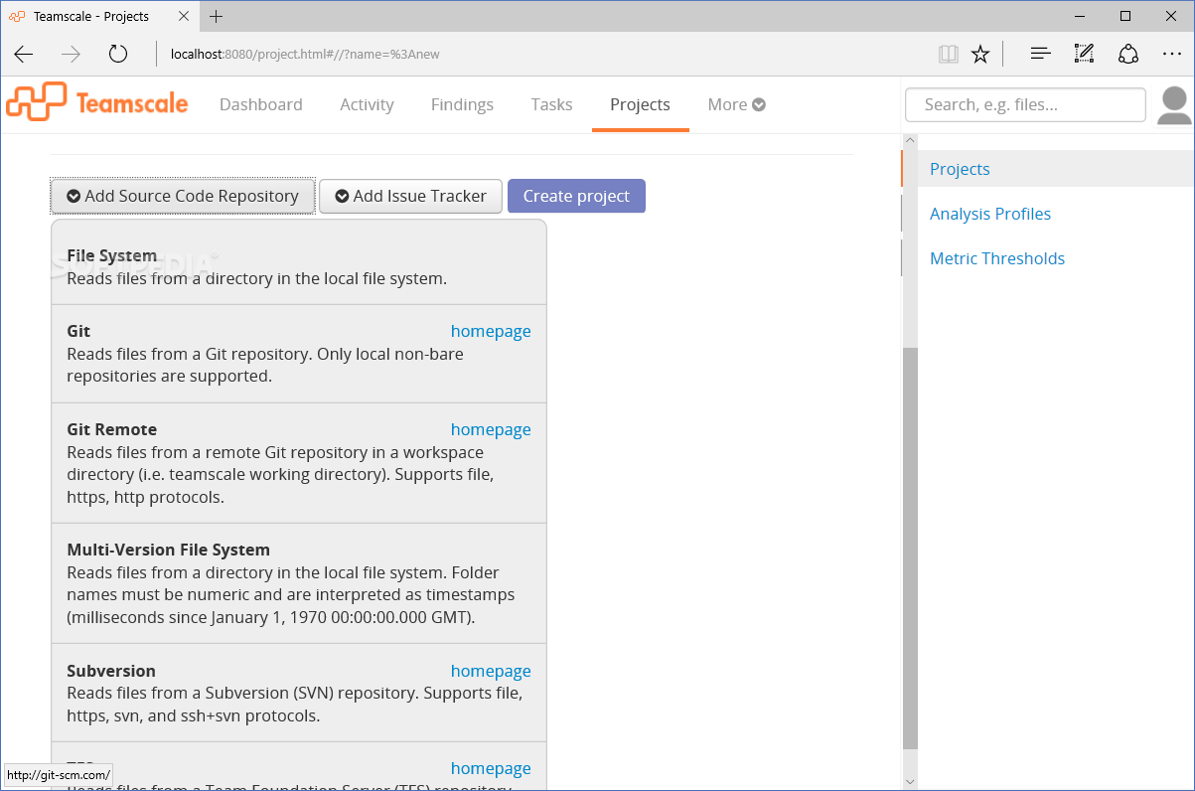This screenshot has height=791, width=1195.
Task: Select the Git repository option
Action: coord(299,354)
